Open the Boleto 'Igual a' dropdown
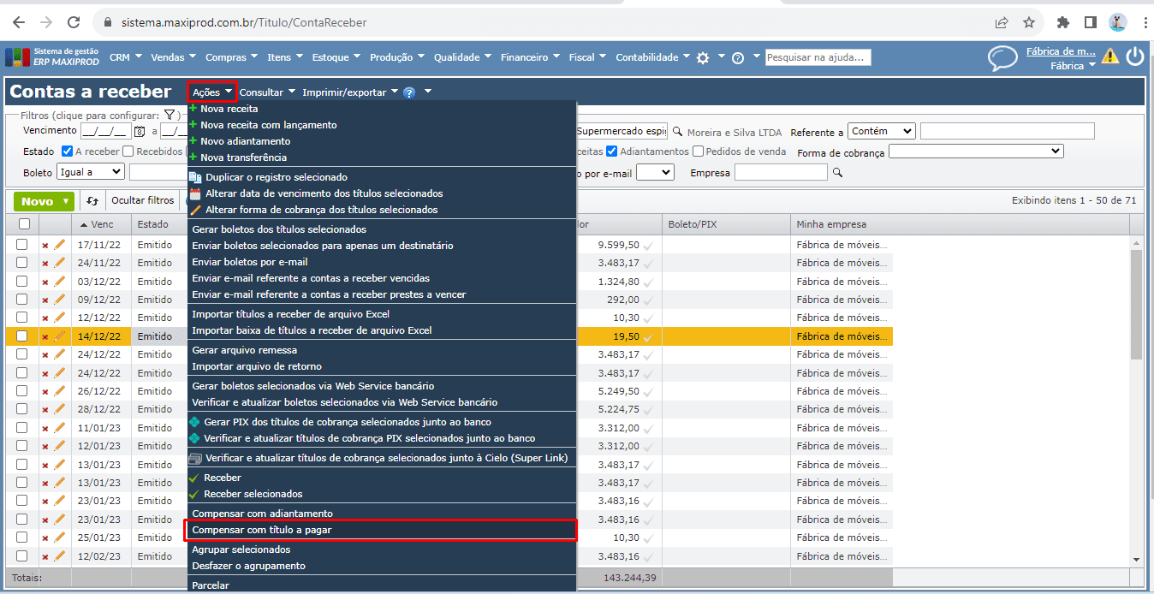Image resolution: width=1154 pixels, height=594 pixels. point(90,172)
